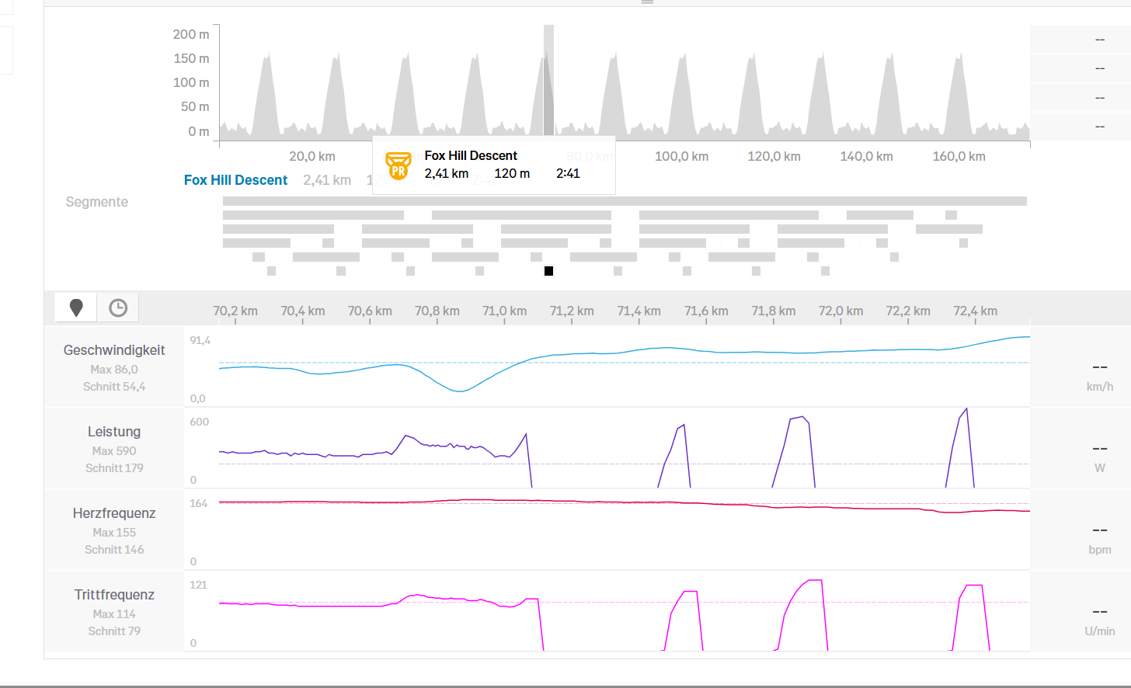Click the Segmente row label
This screenshot has width=1131, height=688.
[96, 202]
